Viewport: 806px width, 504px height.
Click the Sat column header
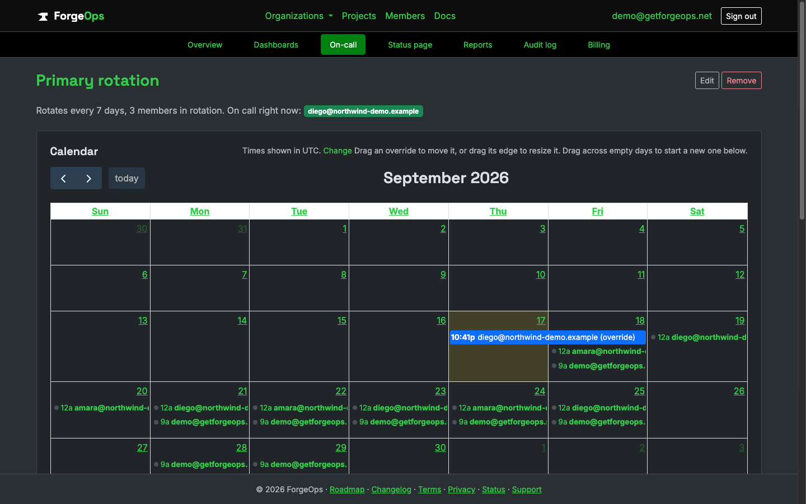click(697, 211)
